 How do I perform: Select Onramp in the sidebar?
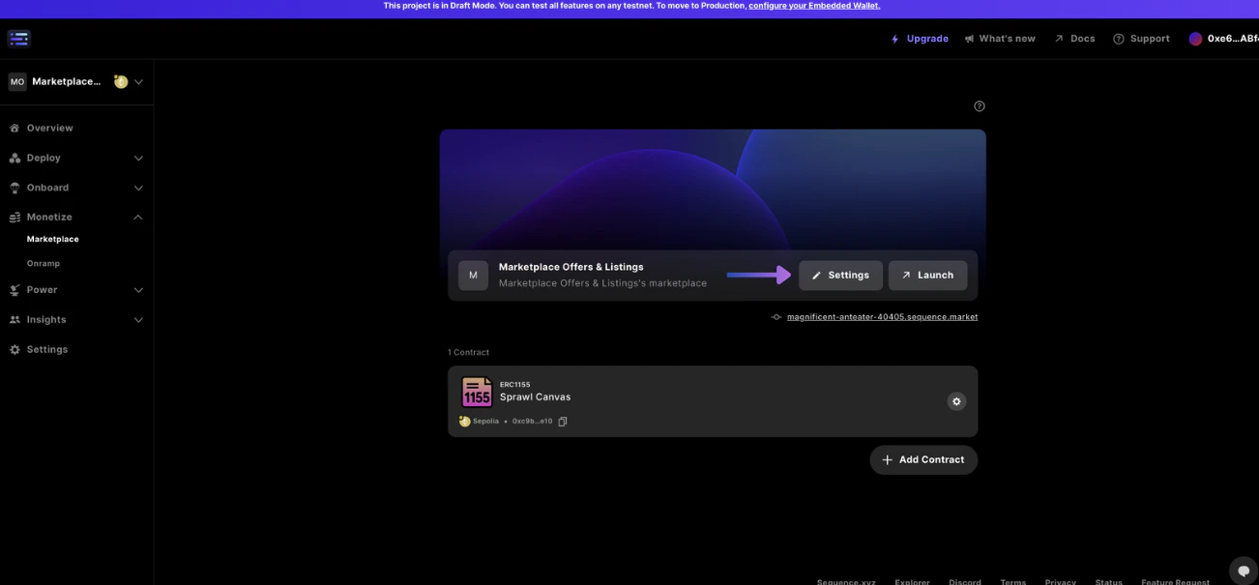point(44,263)
